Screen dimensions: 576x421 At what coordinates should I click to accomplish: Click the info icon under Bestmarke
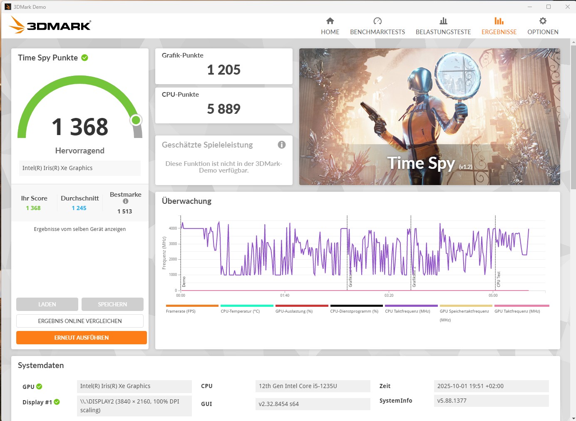[x=126, y=201]
